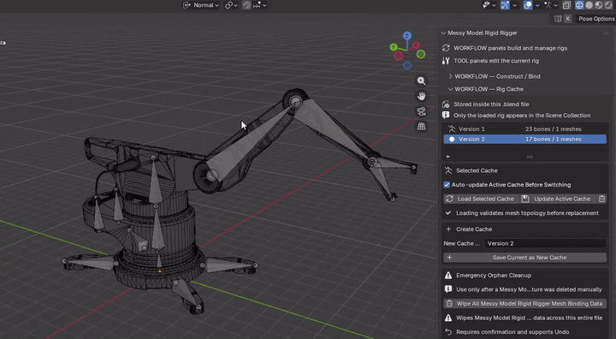Switch perspective/orthographic grid icon

(x=421, y=126)
